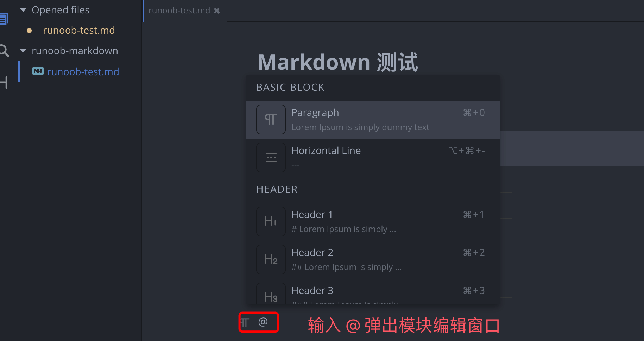Screen dimensions: 644x341
Task: Choose the Paragraph block option
Action: [373, 120]
